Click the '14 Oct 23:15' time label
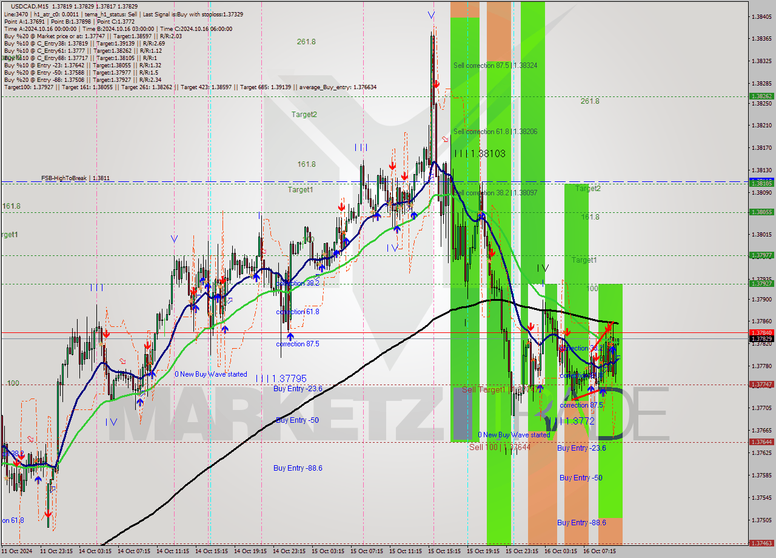Screen dimensions: 776x558 pos(290,551)
